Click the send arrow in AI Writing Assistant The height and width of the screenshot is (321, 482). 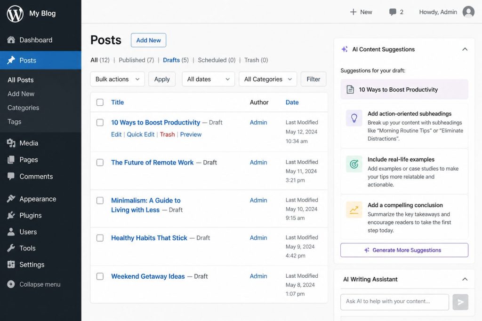(460, 302)
